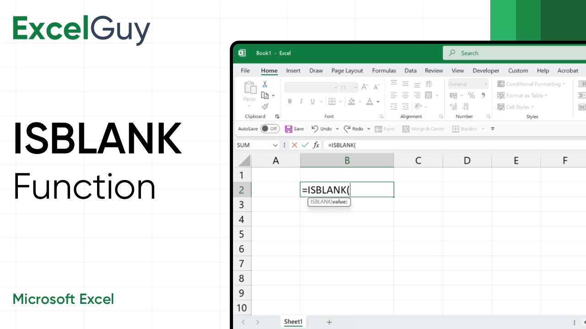Select row 5 header
Screen dimensions: 586x329
pyautogui.click(x=242, y=234)
